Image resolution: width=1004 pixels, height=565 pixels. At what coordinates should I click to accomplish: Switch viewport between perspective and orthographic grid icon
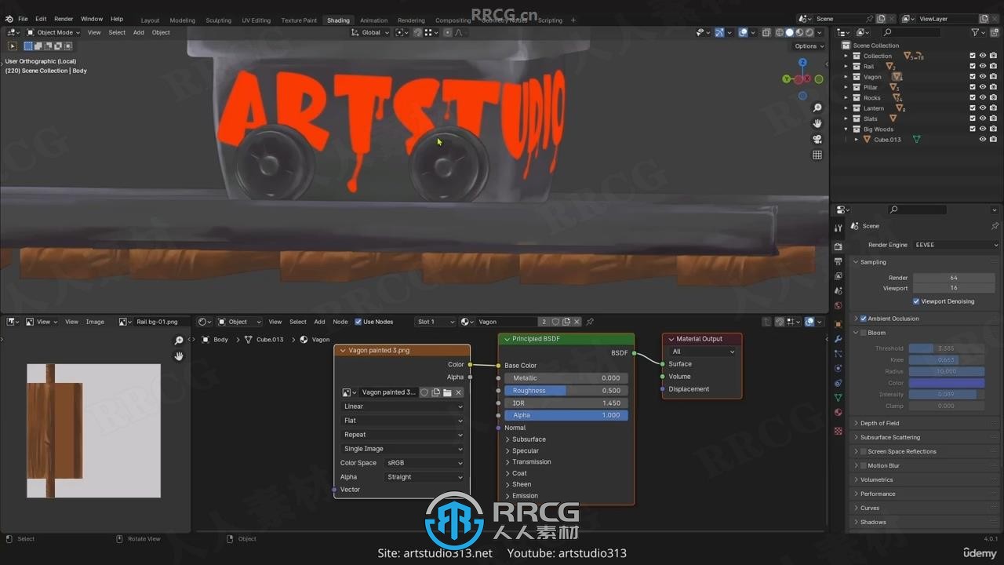tap(817, 155)
